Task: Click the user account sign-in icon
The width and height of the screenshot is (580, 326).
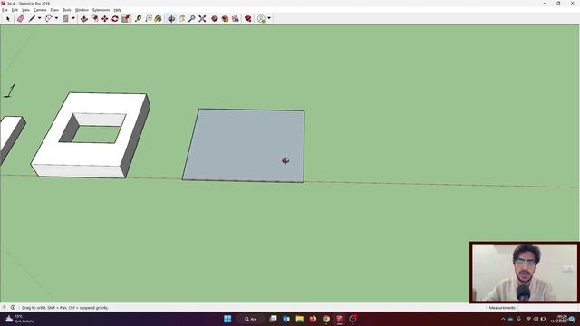Action: [x=262, y=18]
